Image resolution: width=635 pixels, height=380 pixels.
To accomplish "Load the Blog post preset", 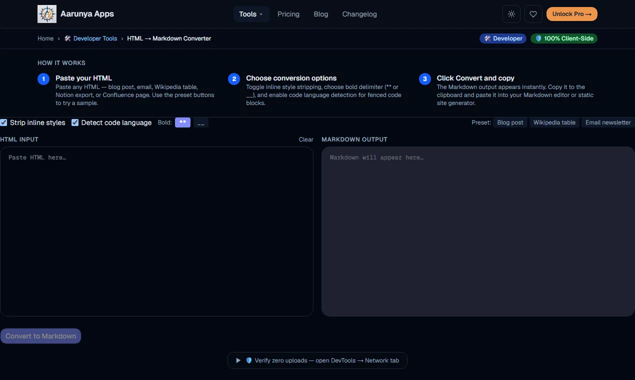I will pyautogui.click(x=510, y=122).
